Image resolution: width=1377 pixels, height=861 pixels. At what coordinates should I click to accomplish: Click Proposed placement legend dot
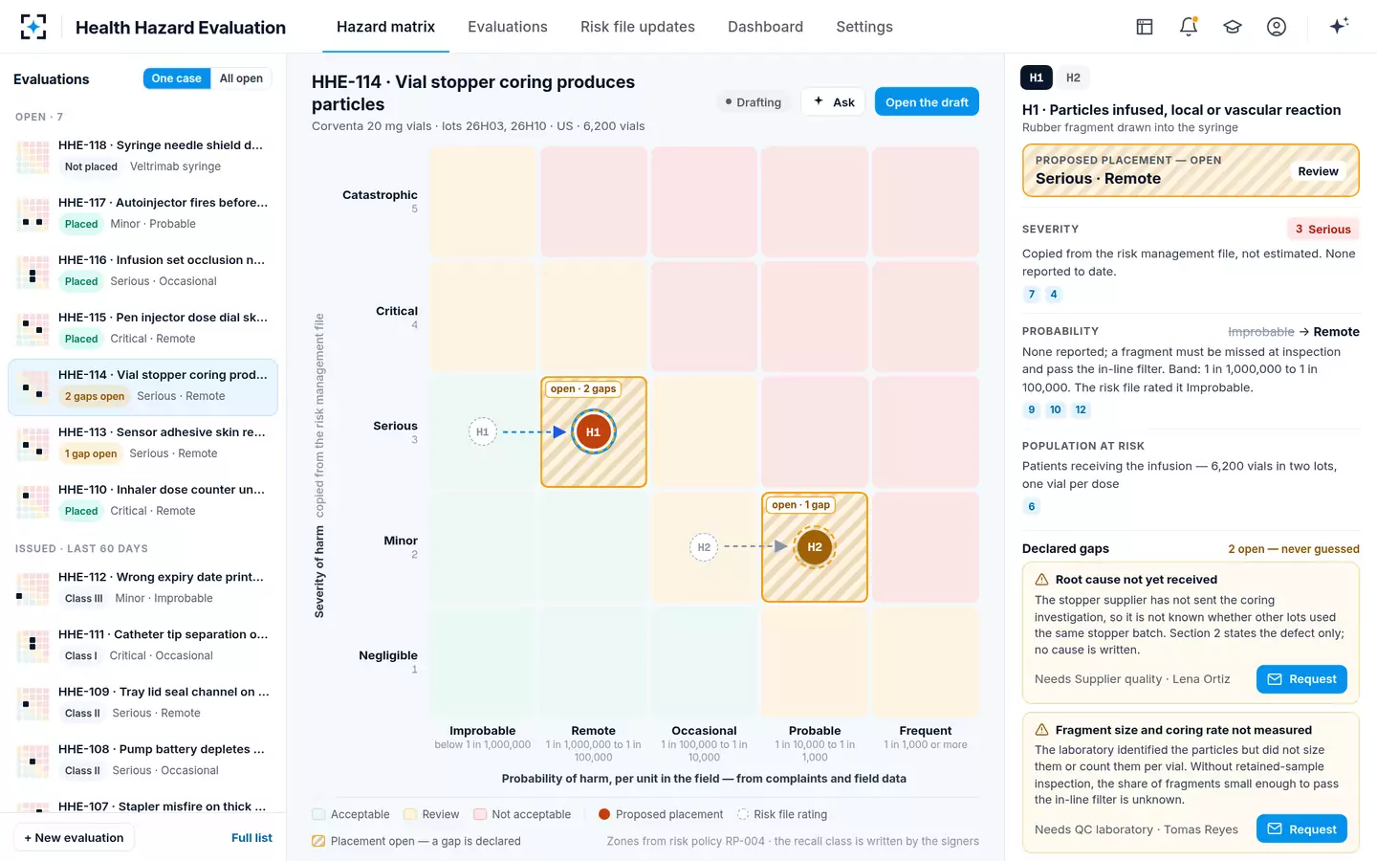[x=604, y=815]
